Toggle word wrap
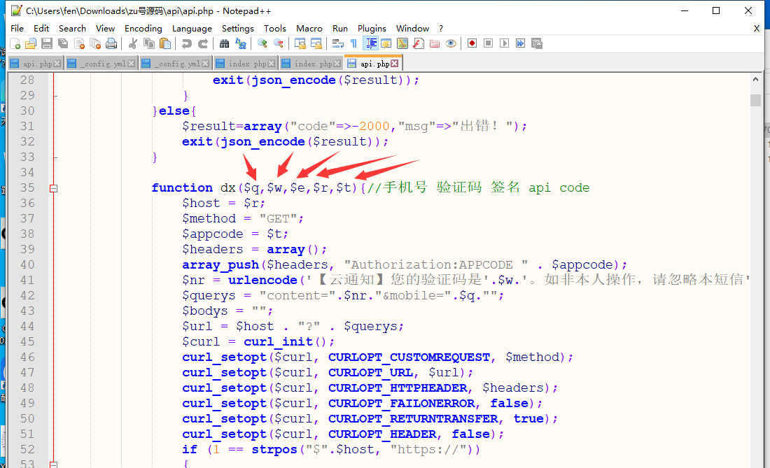Screen dimensions: 770x468 click(337, 43)
